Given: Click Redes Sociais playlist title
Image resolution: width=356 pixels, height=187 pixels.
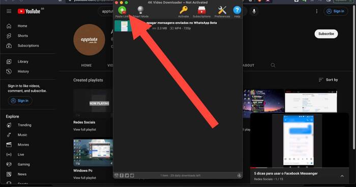Looking at the screenshot, I should coord(84,122).
